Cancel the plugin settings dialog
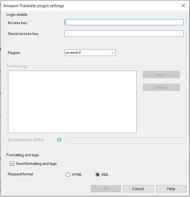Image resolution: width=190 pixels, height=197 pixels. (x=138, y=189)
